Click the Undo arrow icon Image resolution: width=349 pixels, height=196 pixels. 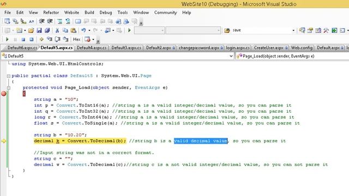[83, 30]
